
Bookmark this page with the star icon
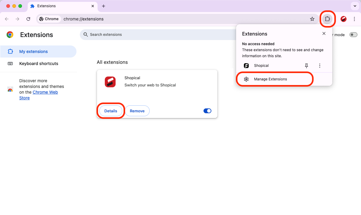pos(312,19)
